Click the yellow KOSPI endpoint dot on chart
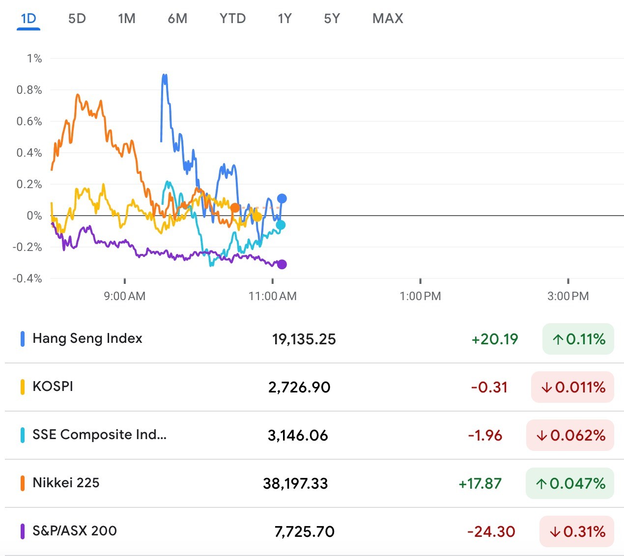 257,217
